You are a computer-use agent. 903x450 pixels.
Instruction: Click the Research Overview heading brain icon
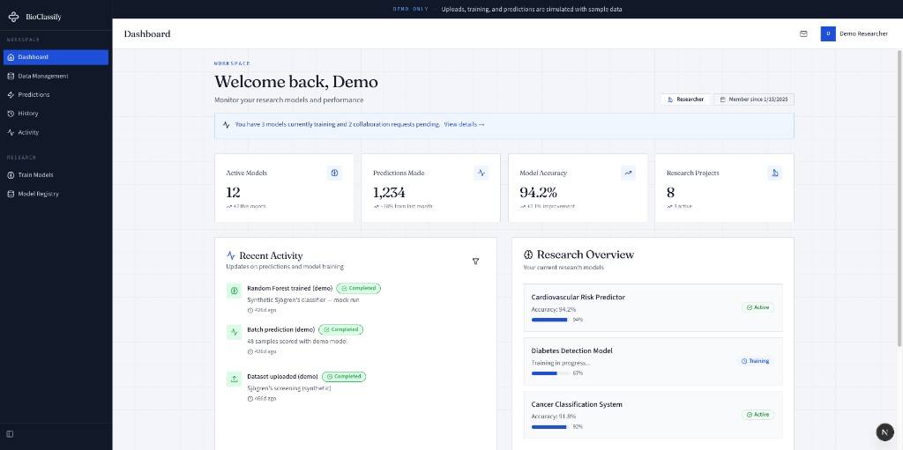click(x=528, y=255)
